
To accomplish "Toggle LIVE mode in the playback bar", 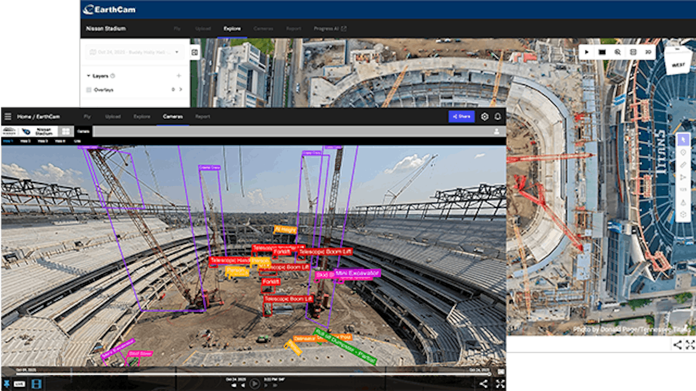I will [20, 383].
